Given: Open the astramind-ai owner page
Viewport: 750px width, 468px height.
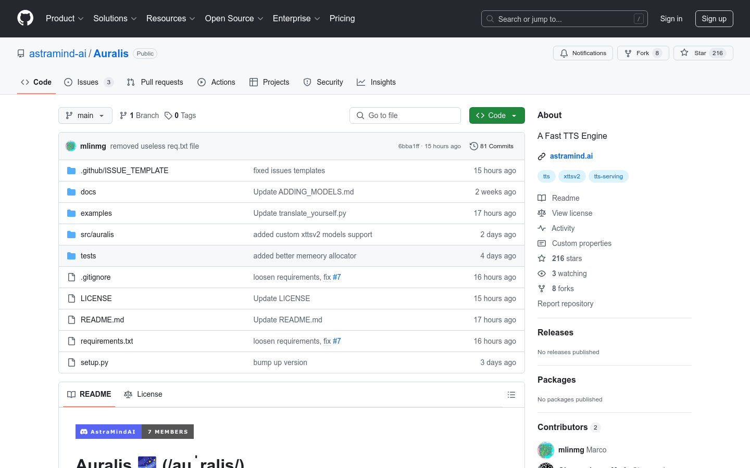Looking at the screenshot, I should [x=58, y=54].
